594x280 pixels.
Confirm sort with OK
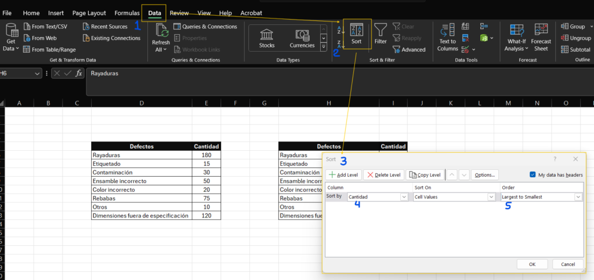pos(533,264)
